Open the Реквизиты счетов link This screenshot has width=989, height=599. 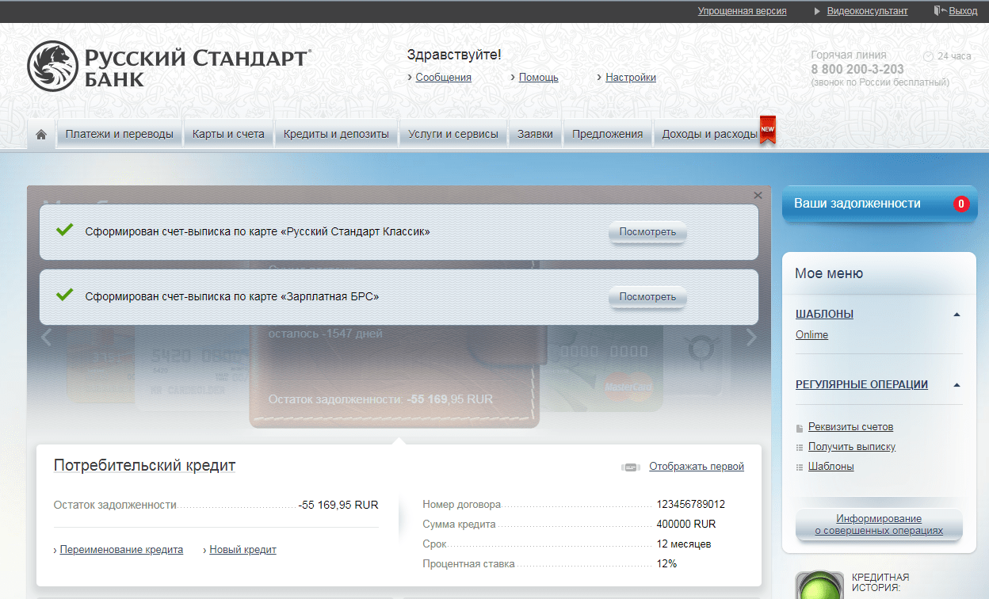click(850, 427)
